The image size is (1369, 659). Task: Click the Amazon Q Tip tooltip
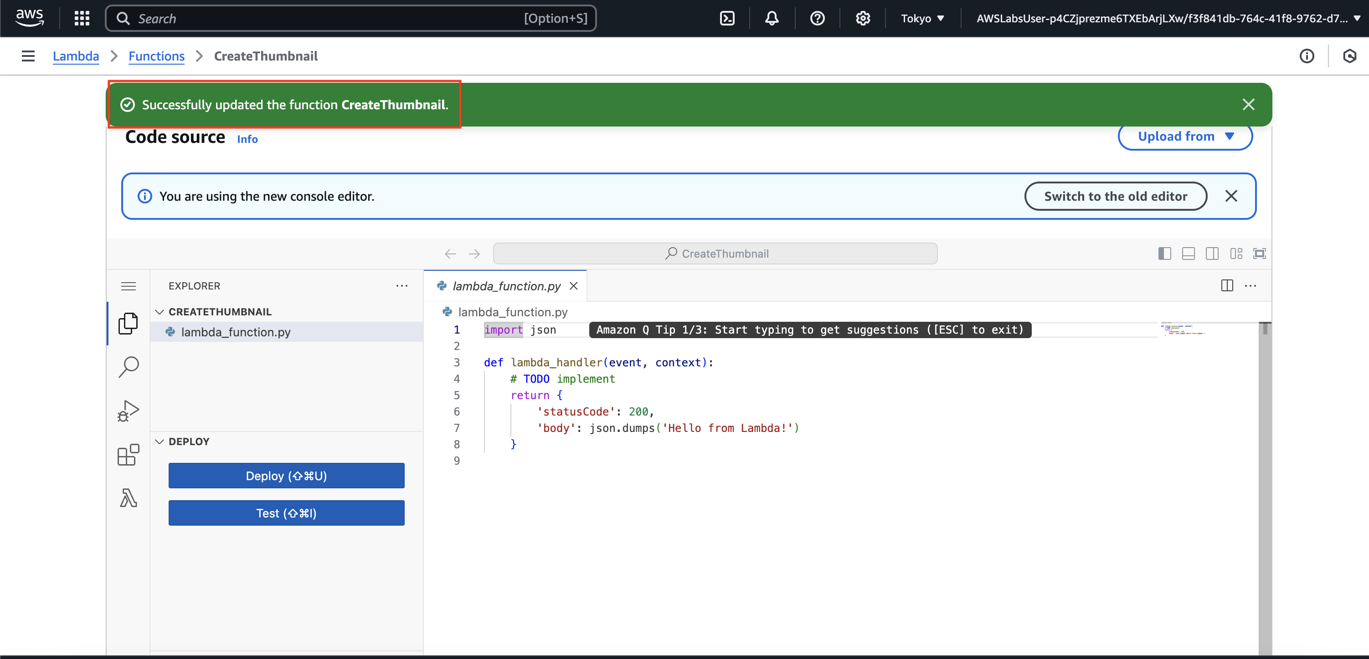click(x=810, y=330)
